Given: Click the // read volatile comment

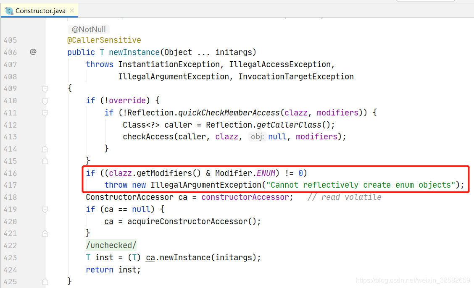Looking at the screenshot, I should (345, 197).
